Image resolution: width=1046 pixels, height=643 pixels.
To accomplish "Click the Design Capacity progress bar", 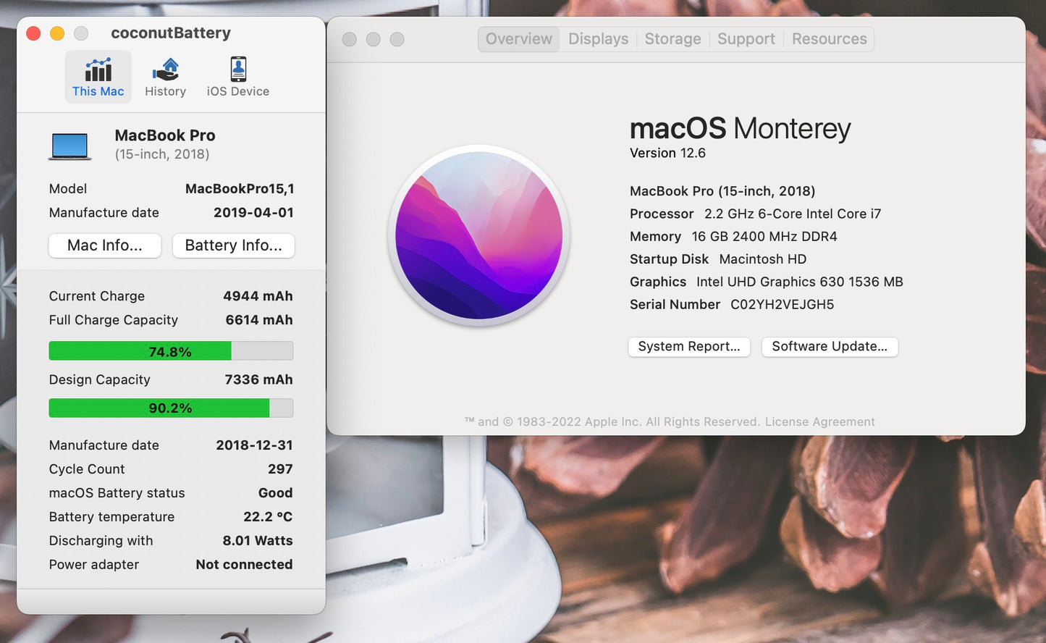I will tap(171, 408).
